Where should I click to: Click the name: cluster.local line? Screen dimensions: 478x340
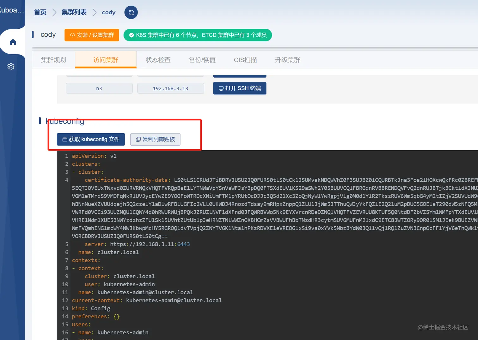pyautogui.click(x=108, y=252)
